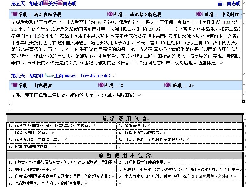Click the 宿：胡志明 lodging label
This screenshot has height=187, width=246.
click(229, 4)
